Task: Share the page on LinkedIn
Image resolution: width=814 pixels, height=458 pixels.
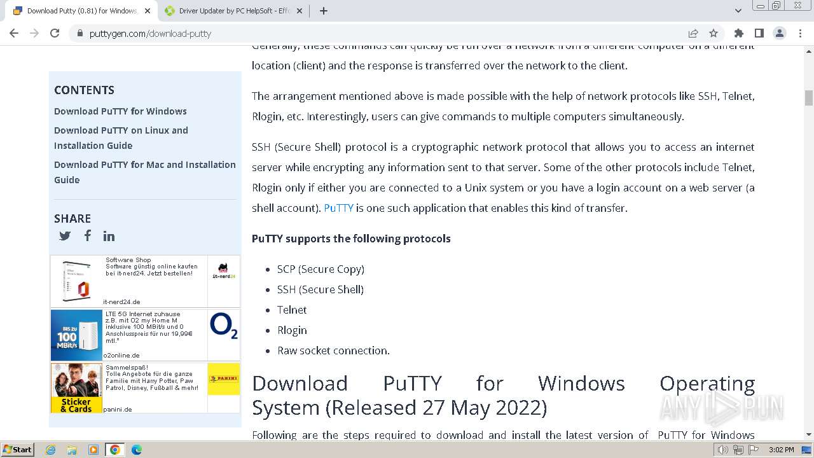Action: coord(109,236)
